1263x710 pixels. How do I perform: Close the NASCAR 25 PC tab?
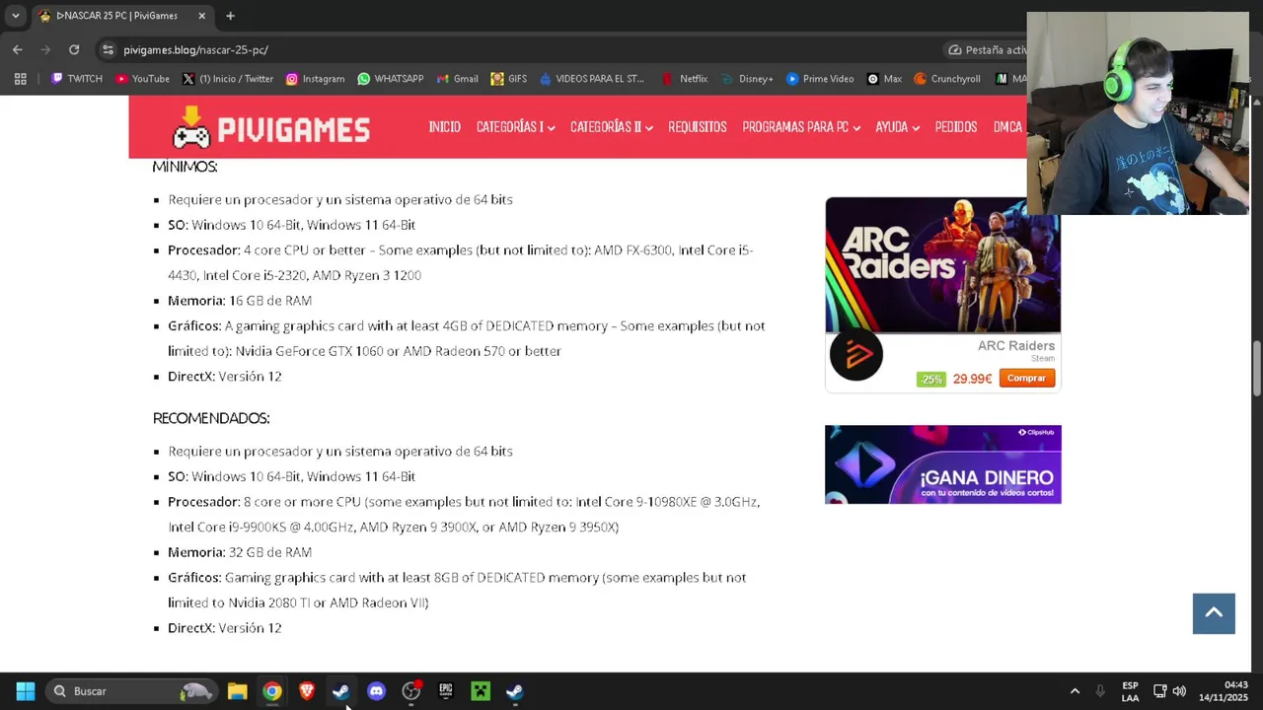[202, 16]
